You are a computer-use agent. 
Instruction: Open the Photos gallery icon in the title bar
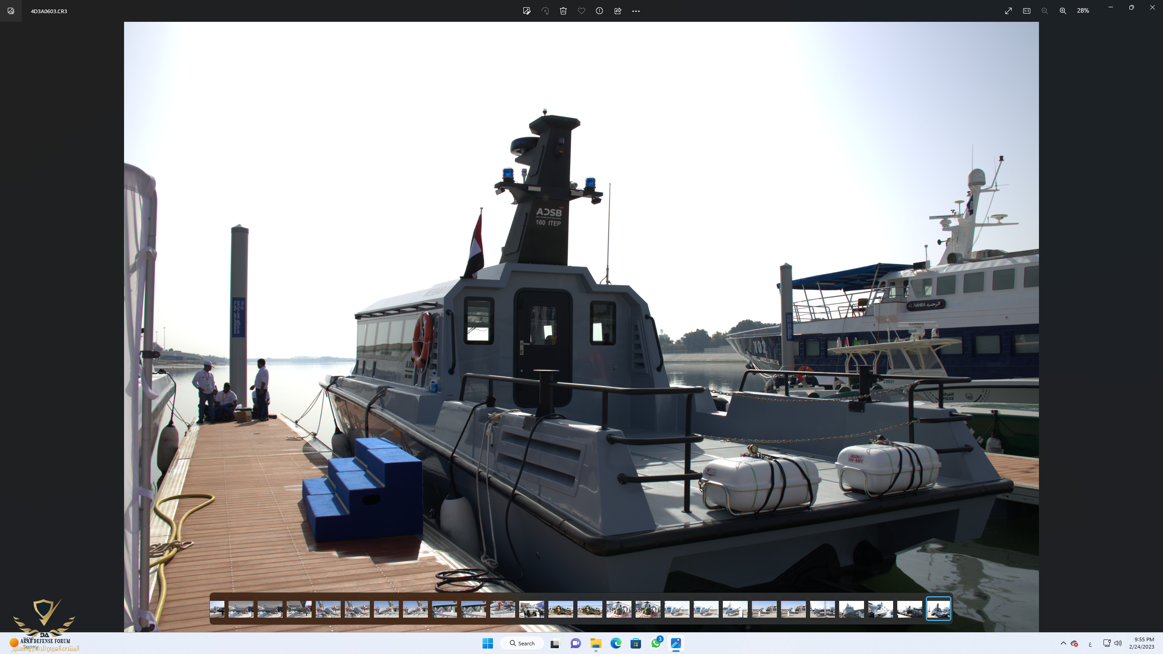click(11, 11)
